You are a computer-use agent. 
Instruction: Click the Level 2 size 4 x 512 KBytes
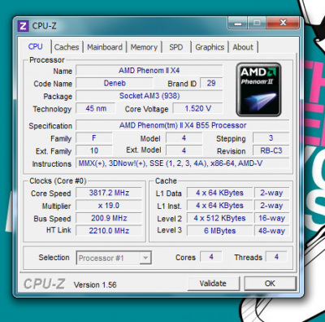tap(219, 218)
